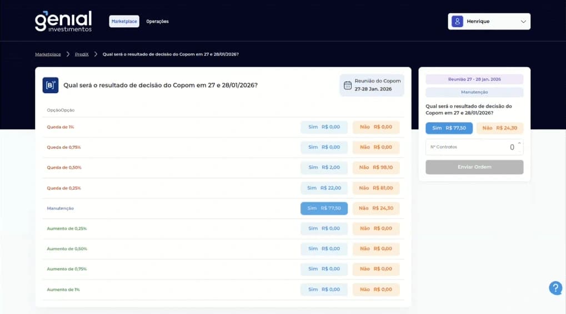Click the Enviar Ordem button
This screenshot has height=314, width=566.
click(474, 167)
